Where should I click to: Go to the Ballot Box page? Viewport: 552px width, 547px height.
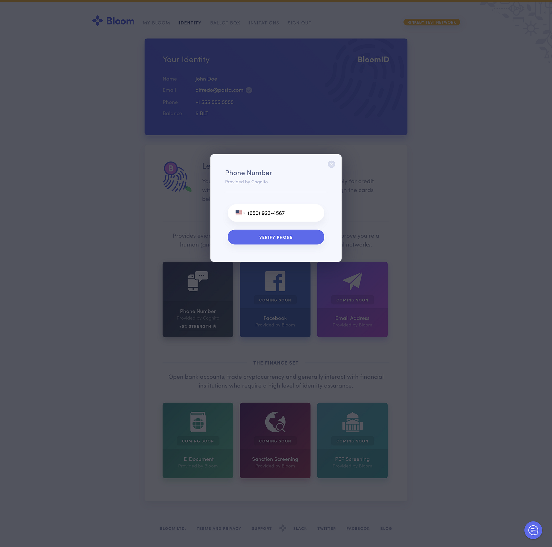click(x=225, y=23)
